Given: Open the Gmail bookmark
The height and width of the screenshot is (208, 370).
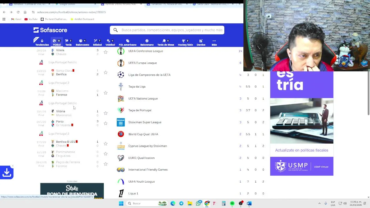Looking at the screenshot, I should 16,19.
